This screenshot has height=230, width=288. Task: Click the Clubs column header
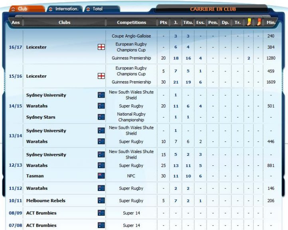point(65,22)
